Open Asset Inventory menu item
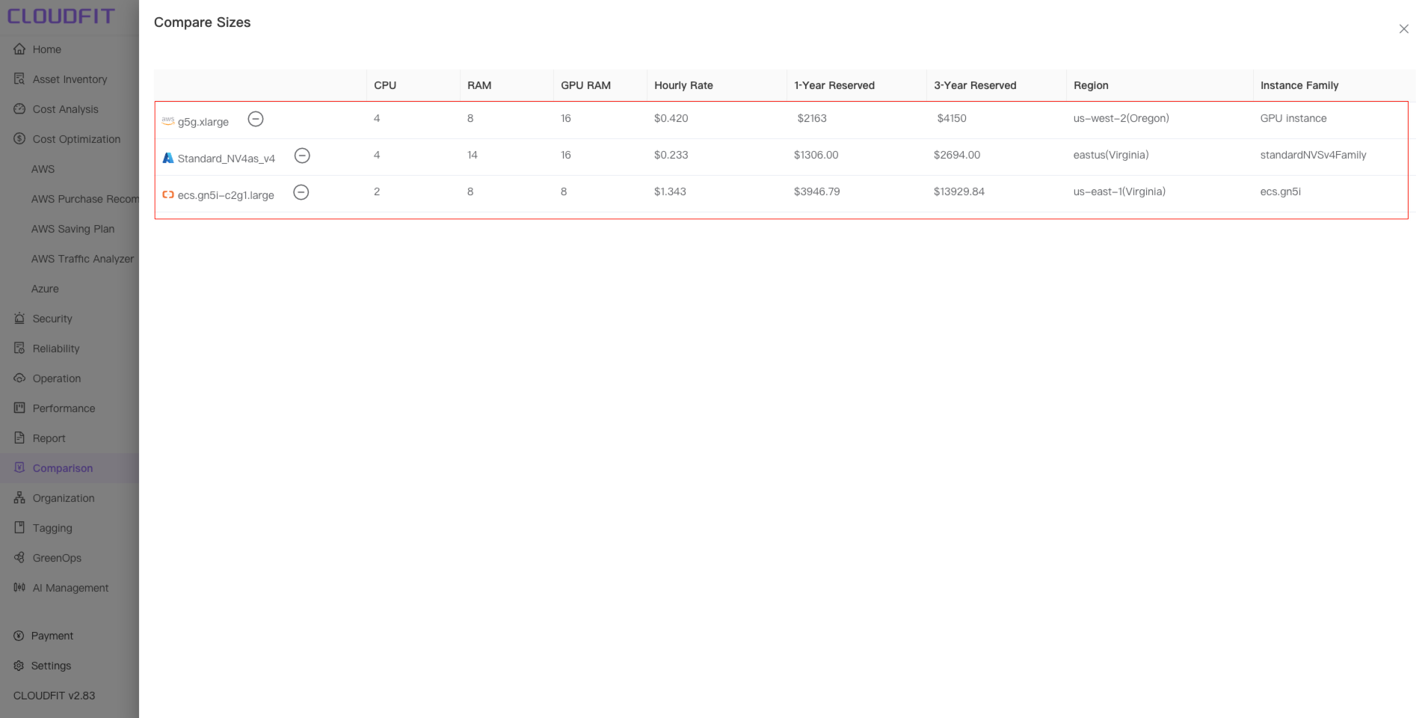1425x718 pixels. 70,79
